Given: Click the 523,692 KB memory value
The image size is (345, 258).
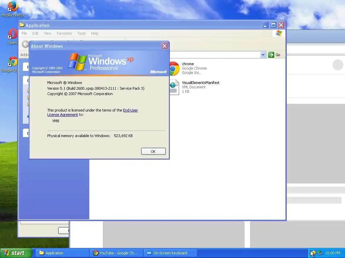Looking at the screenshot, I should click(x=123, y=136).
